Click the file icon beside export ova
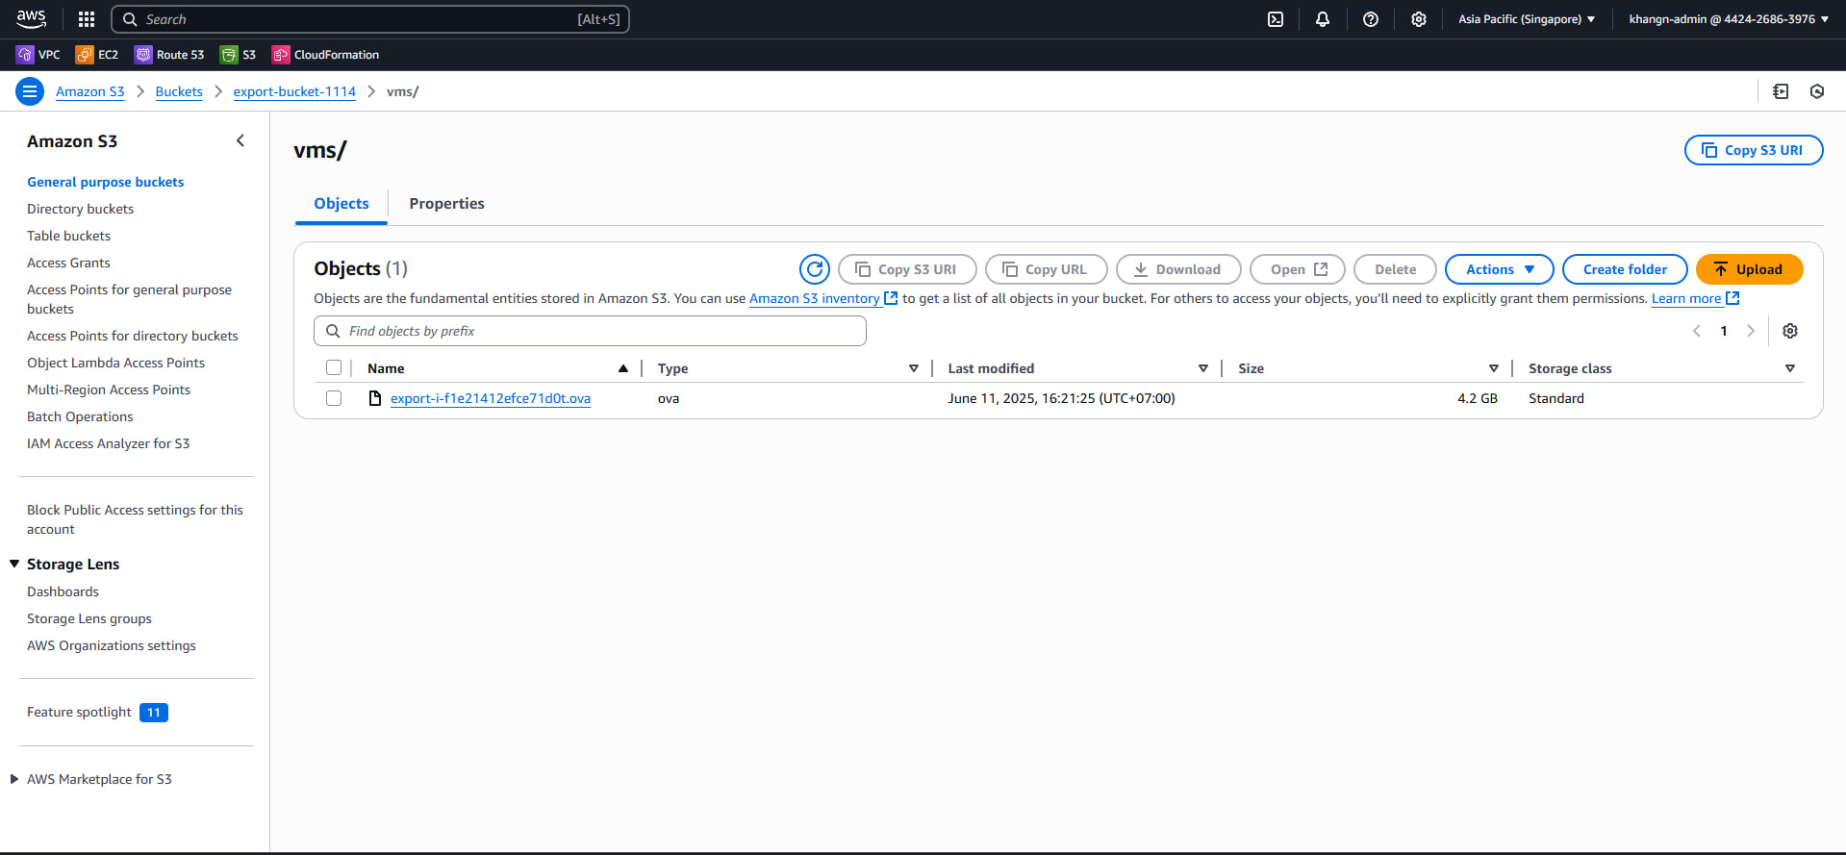Screen dimensions: 1846x855 pyautogui.click(x=375, y=398)
